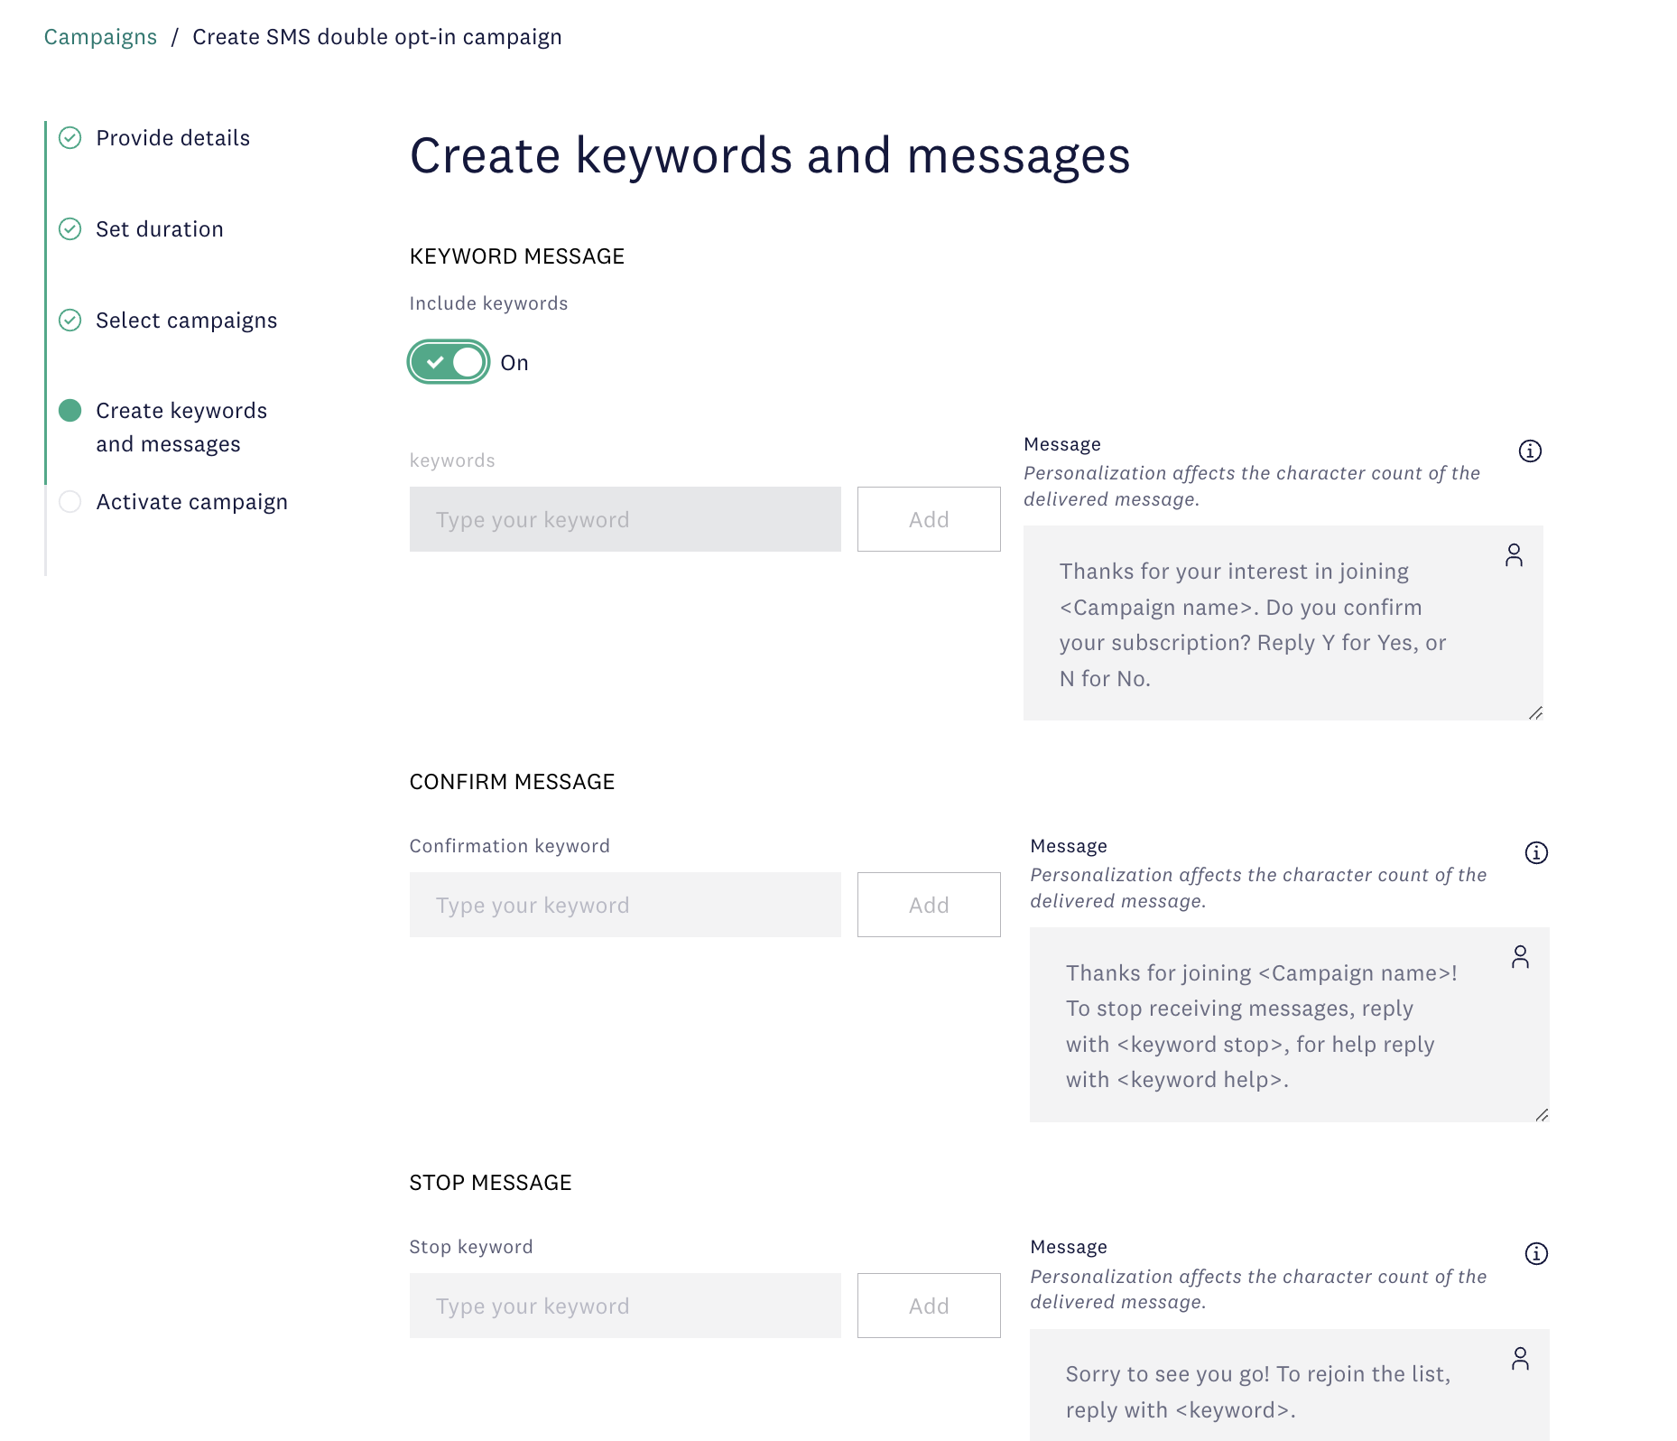Open the Activate campaign step
Image resolution: width=1677 pixels, height=1441 pixels.
[191, 502]
